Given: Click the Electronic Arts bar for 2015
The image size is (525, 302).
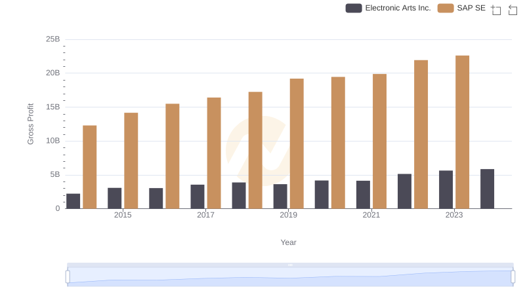Looking at the screenshot, I should [114, 198].
